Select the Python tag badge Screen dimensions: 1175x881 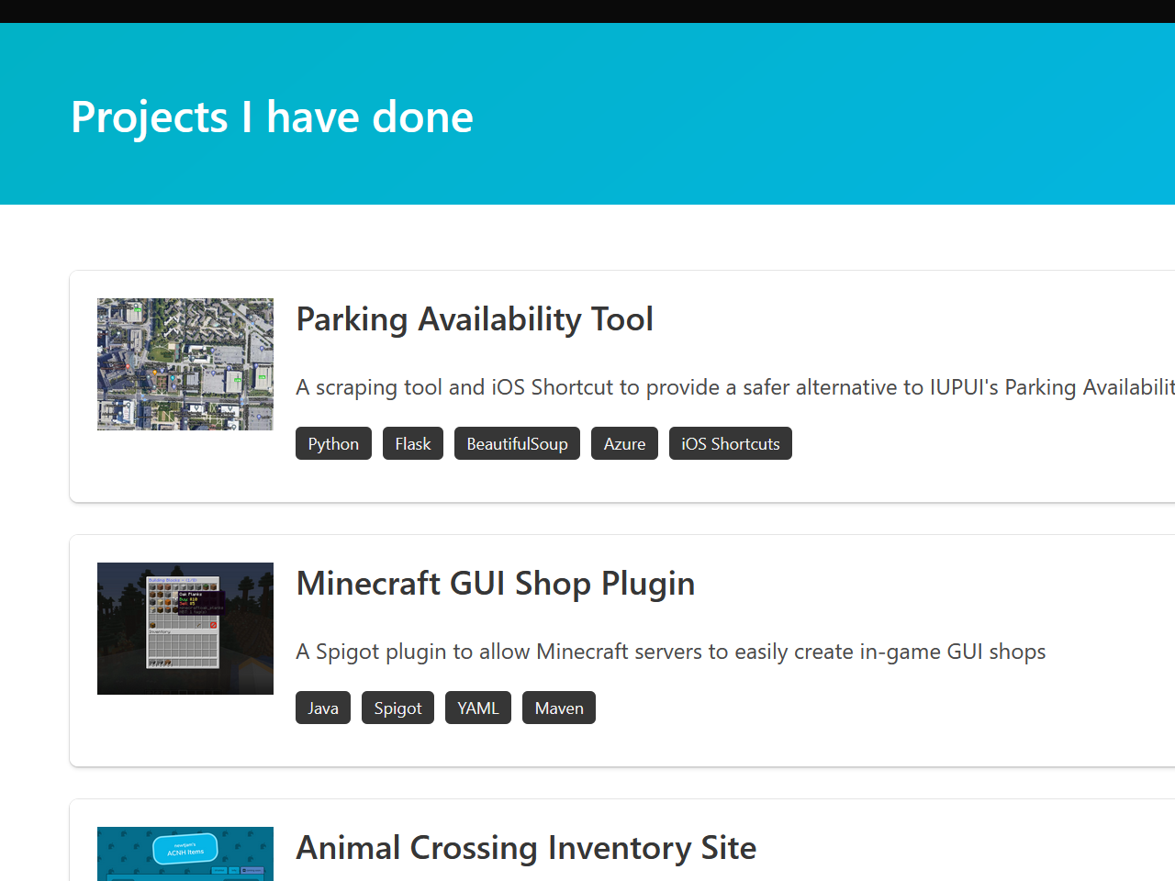[333, 444]
